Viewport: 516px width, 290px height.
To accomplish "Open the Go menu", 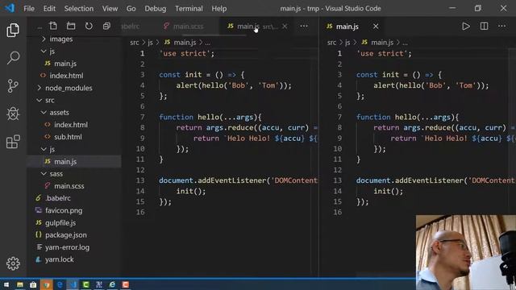I will [131, 9].
